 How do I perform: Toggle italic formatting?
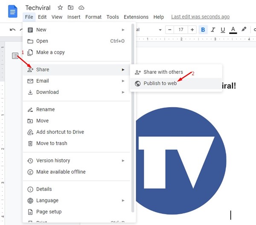click(x=213, y=29)
